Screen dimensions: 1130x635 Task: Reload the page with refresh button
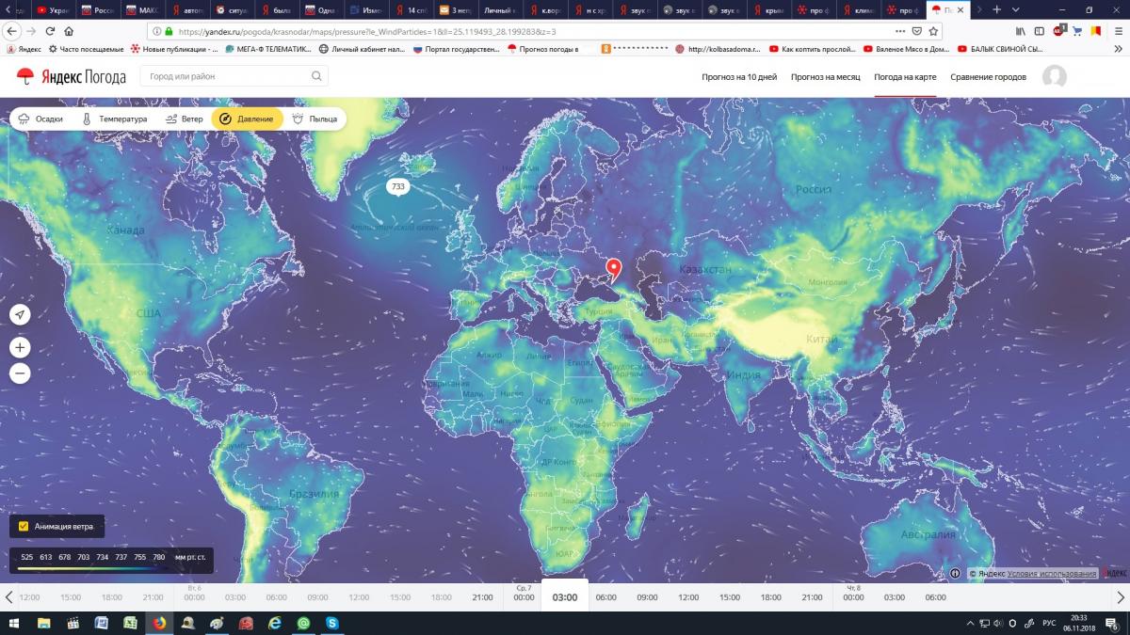51,31
